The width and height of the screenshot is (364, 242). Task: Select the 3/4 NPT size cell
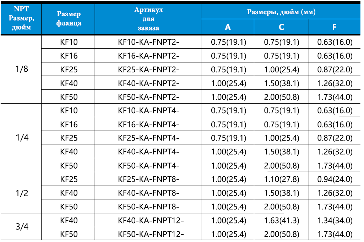point(21,227)
